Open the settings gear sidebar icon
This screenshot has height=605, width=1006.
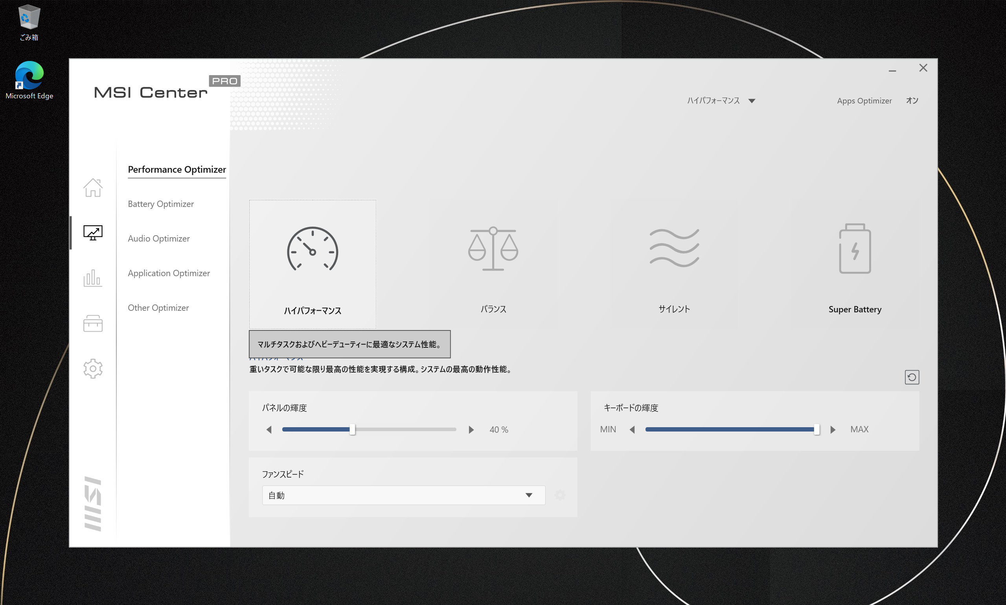click(92, 369)
